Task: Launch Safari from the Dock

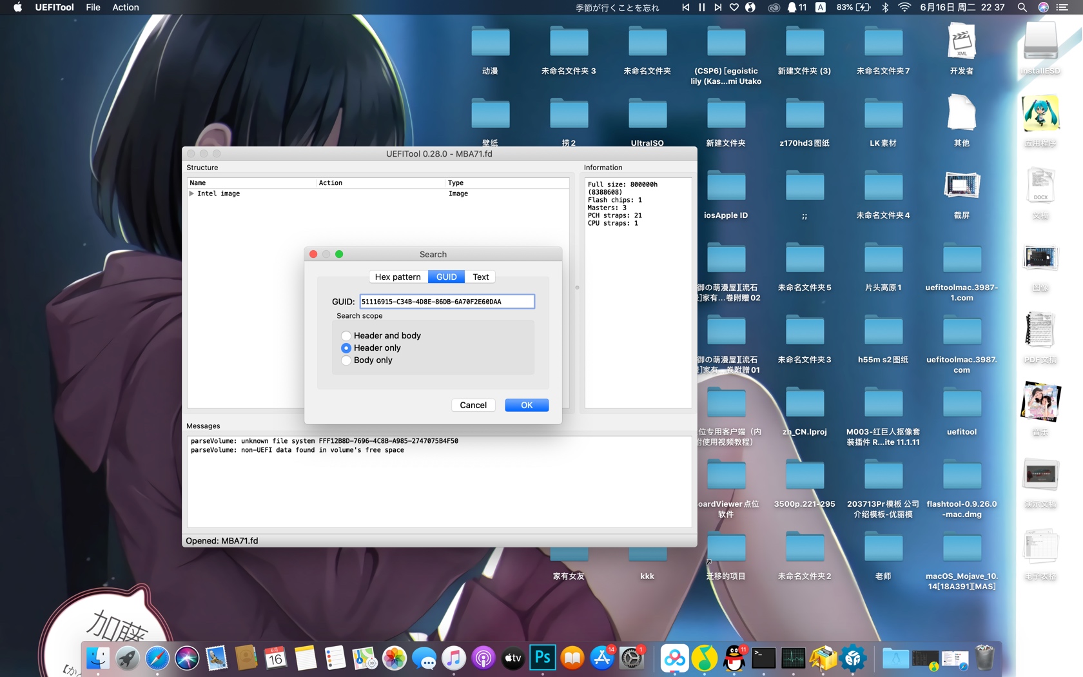Action: coord(157,658)
